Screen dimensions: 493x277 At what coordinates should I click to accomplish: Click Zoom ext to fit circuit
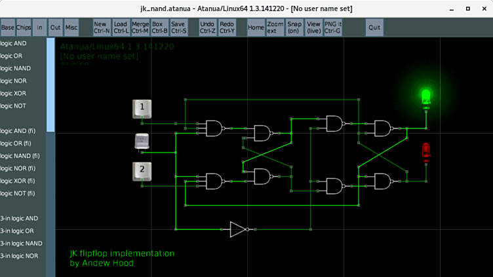(x=275, y=28)
